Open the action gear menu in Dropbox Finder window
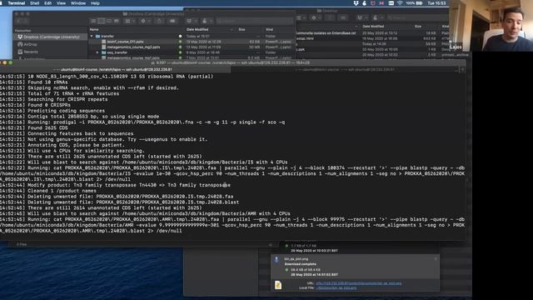The width and height of the screenshot is (533, 300). tap(145, 21)
